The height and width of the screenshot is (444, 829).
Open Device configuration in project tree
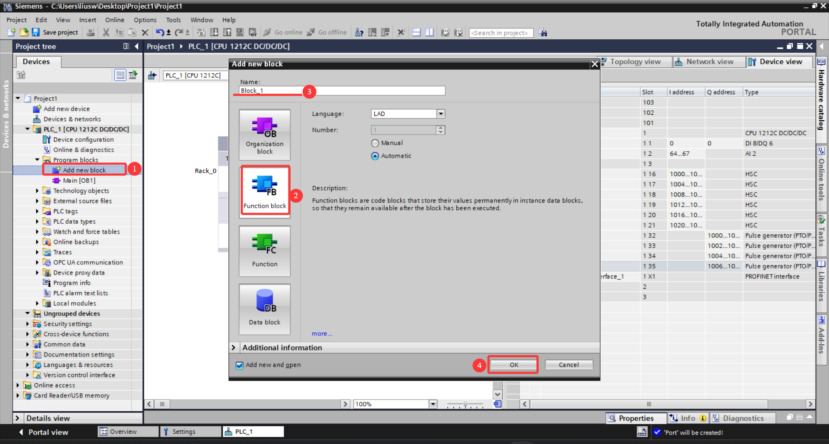(83, 139)
